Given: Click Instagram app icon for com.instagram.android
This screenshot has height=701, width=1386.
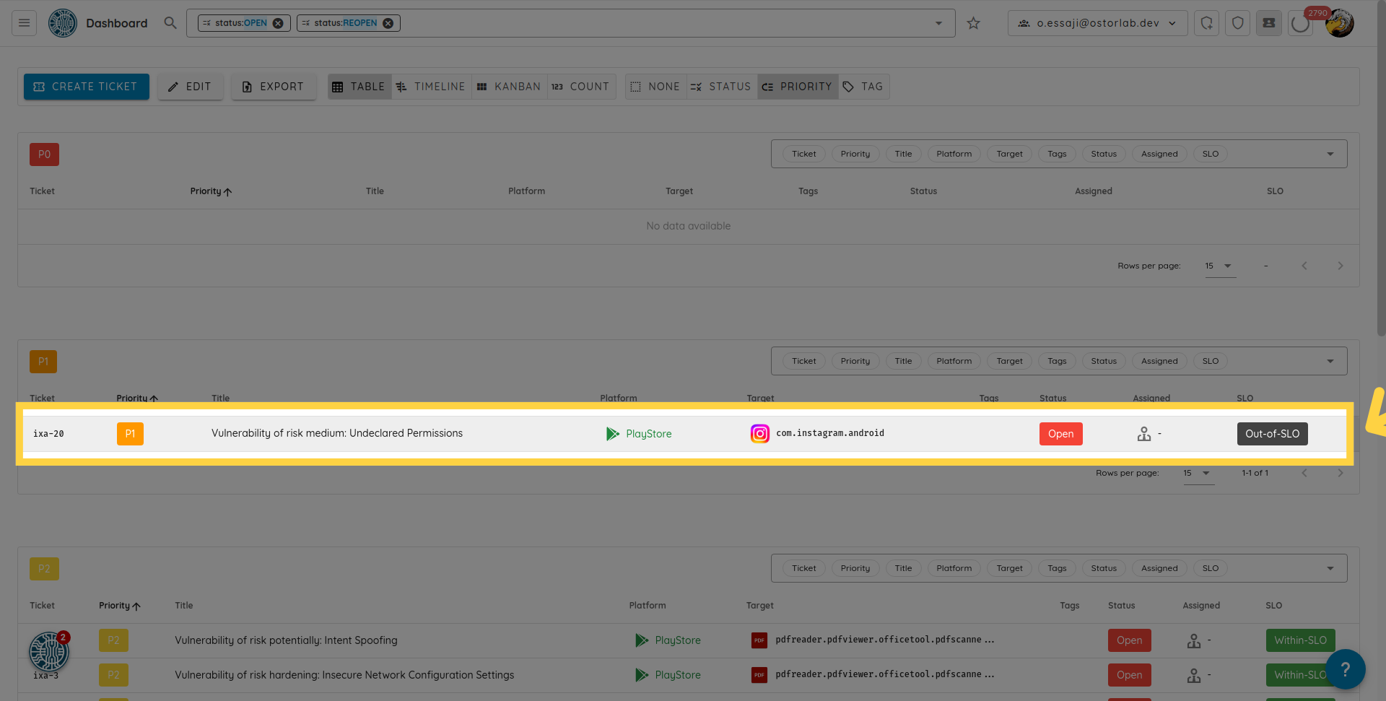Looking at the screenshot, I should [760, 433].
